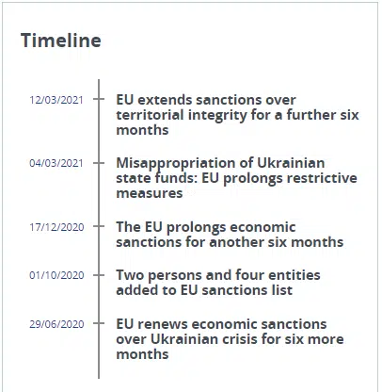Click the 04/03/2021 date label
382x392 pixels.
click(56, 163)
